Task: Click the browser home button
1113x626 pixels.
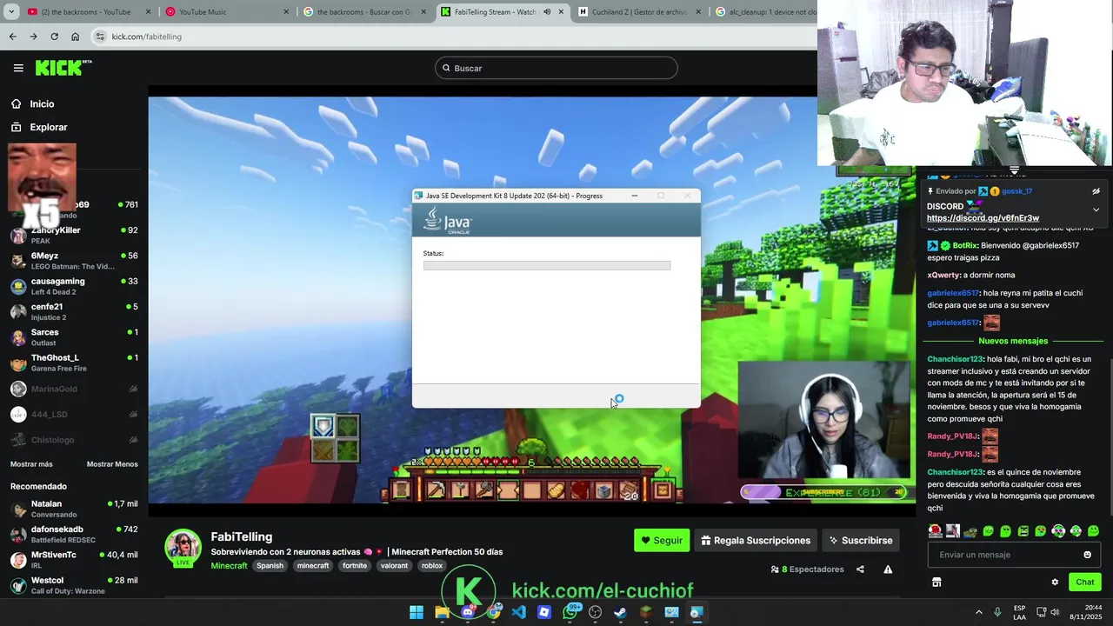Action: pyautogui.click(x=75, y=37)
